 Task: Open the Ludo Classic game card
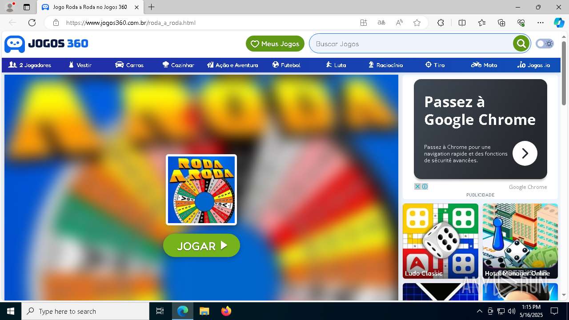tap(441, 241)
